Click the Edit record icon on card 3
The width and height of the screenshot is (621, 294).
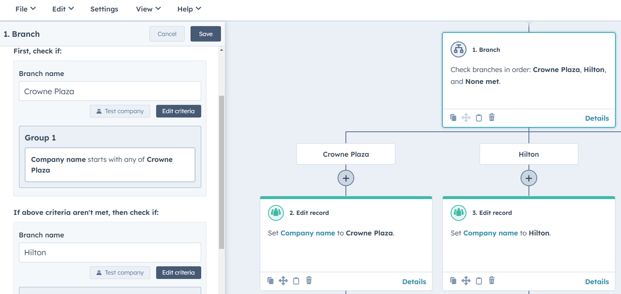pos(458,212)
